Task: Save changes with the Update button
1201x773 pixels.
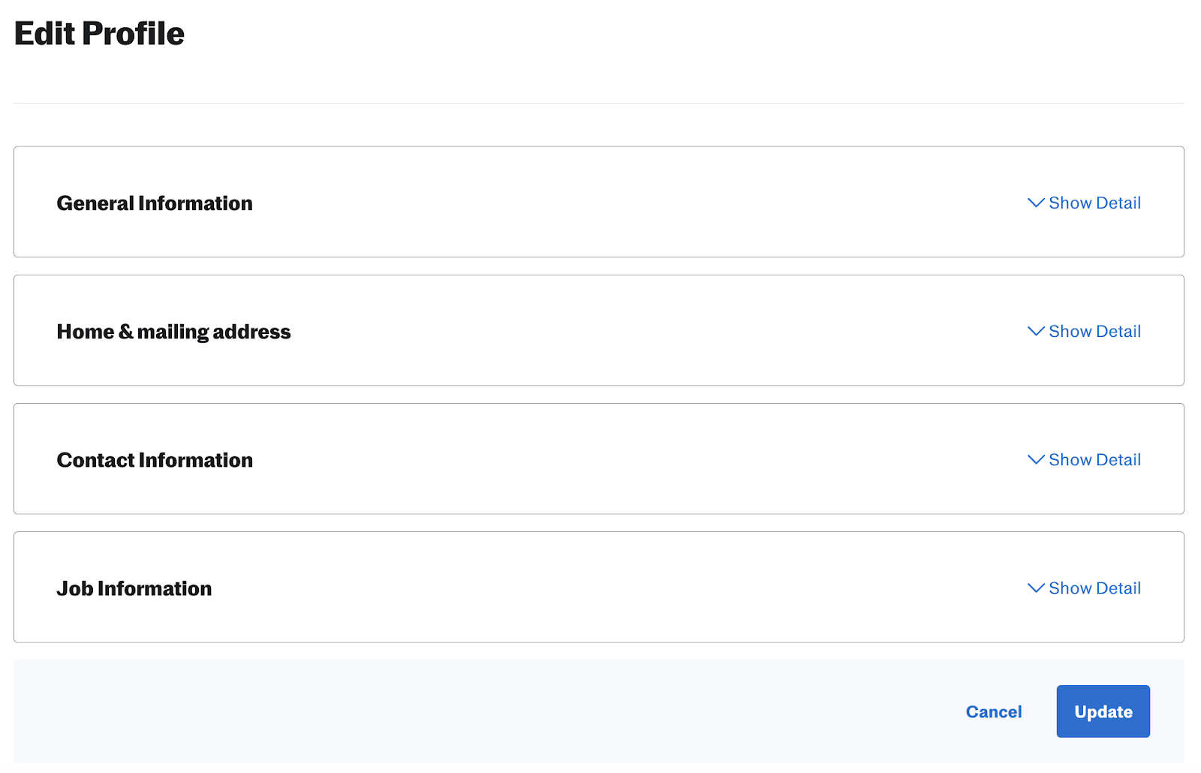Action: point(1103,711)
